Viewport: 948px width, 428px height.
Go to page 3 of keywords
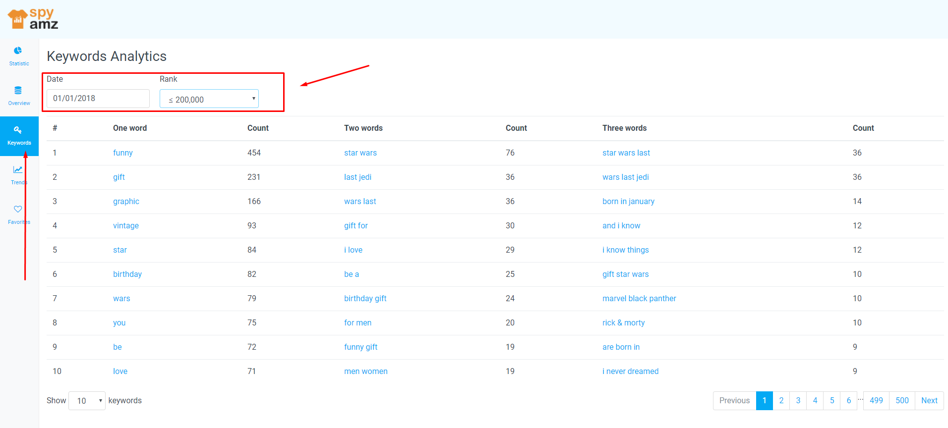[798, 400]
